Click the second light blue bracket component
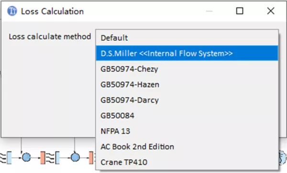The width and height of the screenshot is (287, 173). pos(57,158)
